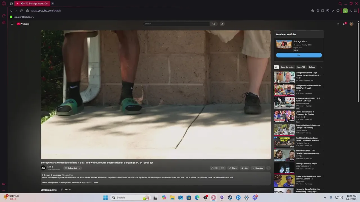Open the A&E channel avatar
This screenshot has width=360, height=202.
coord(43,168)
